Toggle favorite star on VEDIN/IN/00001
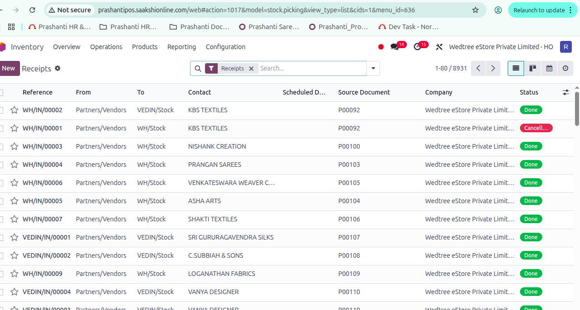Viewport: 580px width, 310px height. (14, 237)
